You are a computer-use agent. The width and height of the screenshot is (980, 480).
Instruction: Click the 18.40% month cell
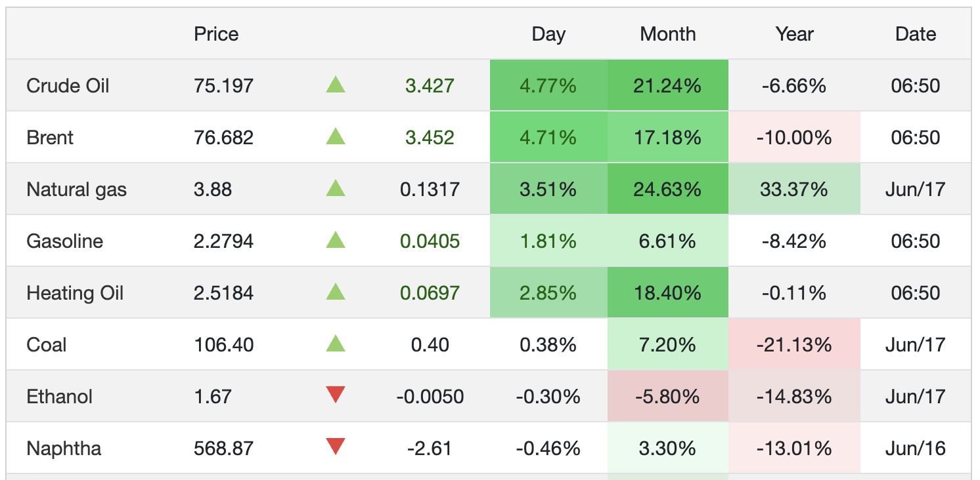click(668, 292)
